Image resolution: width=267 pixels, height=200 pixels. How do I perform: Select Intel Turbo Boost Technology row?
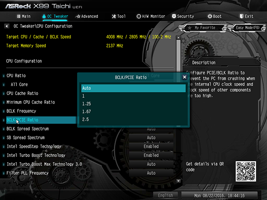tap(36, 155)
